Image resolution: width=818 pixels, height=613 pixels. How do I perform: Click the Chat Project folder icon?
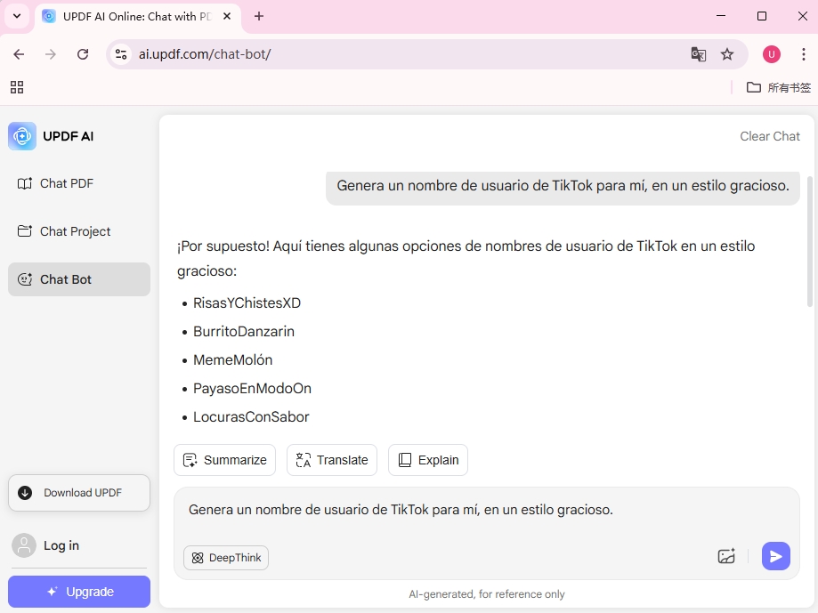tap(25, 231)
